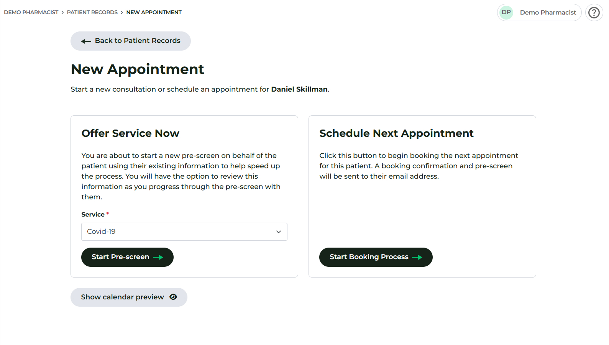Image resolution: width=609 pixels, height=345 pixels.
Task: Click the back arrow icon
Action: pyautogui.click(x=86, y=41)
